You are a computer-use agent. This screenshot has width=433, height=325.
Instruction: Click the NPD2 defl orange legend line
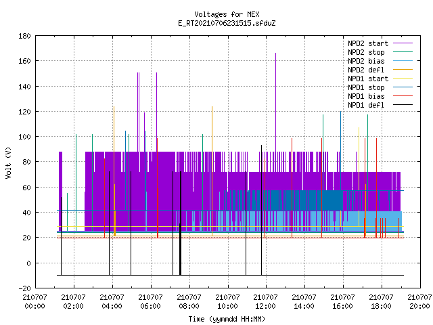click(403, 70)
